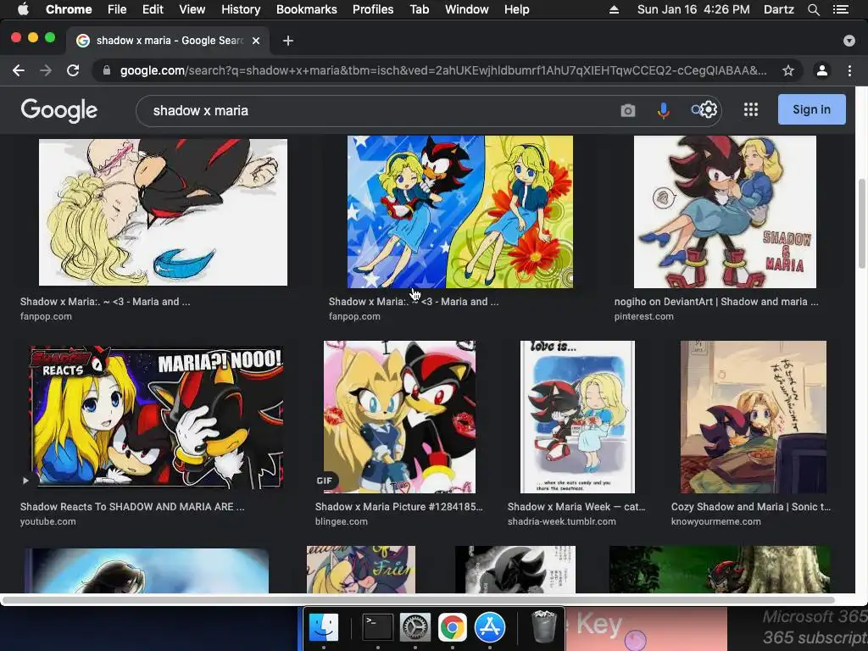
Task: Expand the tab search dropdown arrow
Action: pyautogui.click(x=849, y=41)
